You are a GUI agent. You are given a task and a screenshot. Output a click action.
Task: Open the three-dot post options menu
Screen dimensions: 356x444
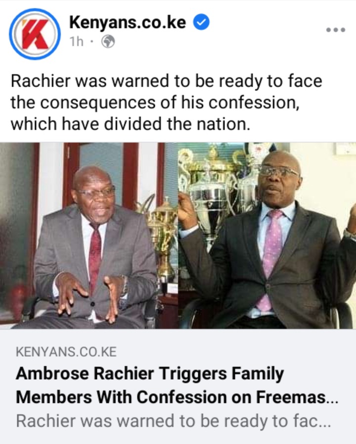pos(336,30)
